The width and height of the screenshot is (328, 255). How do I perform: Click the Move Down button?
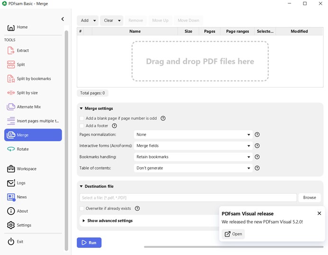(189, 20)
